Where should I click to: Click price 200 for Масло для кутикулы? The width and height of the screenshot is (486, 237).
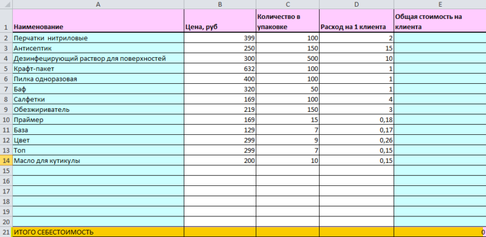coord(220,160)
